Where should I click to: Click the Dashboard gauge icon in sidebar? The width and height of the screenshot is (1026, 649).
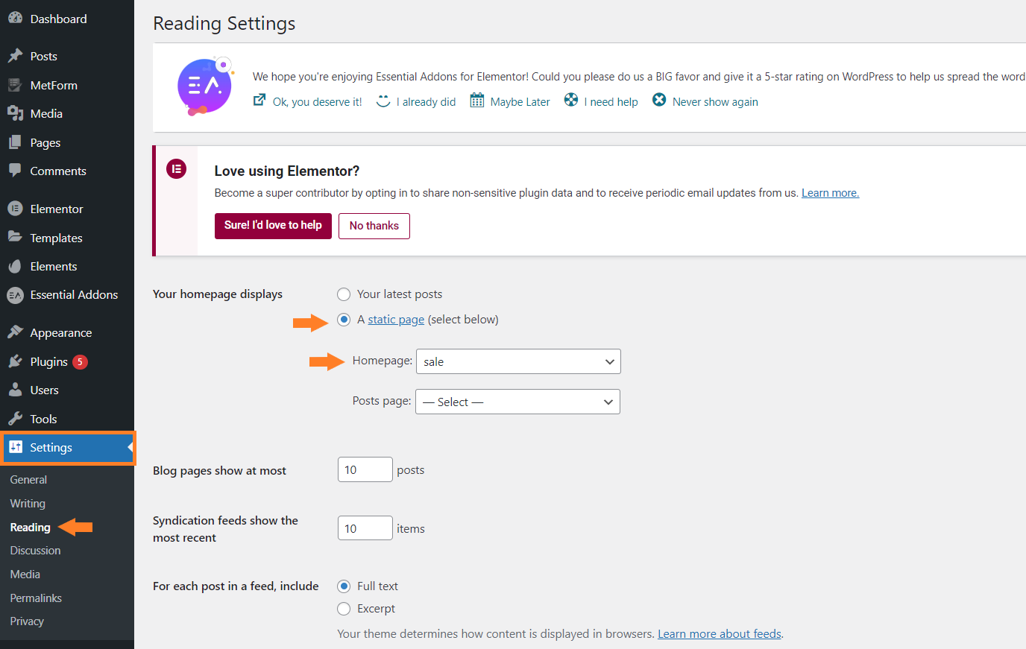15,19
